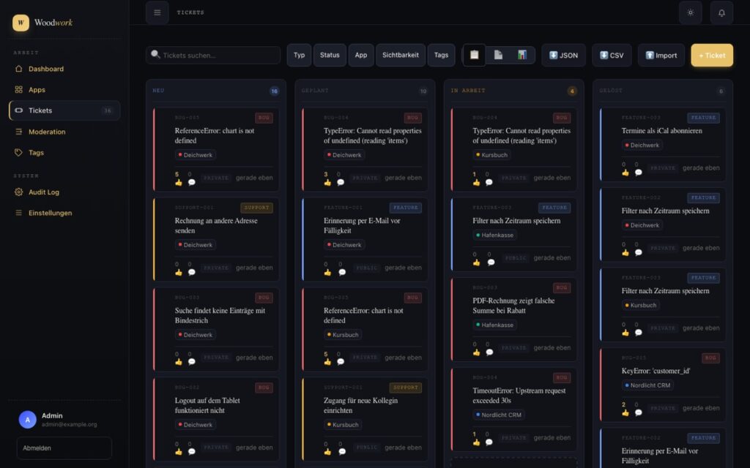Screen dimensions: 750x468
Task: Upvote 'PDF-Rechnung zeigt falsche Summe bei Rabatt'
Action: point(476,349)
